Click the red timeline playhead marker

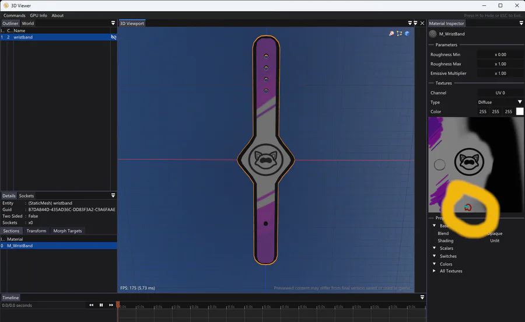coord(118,304)
